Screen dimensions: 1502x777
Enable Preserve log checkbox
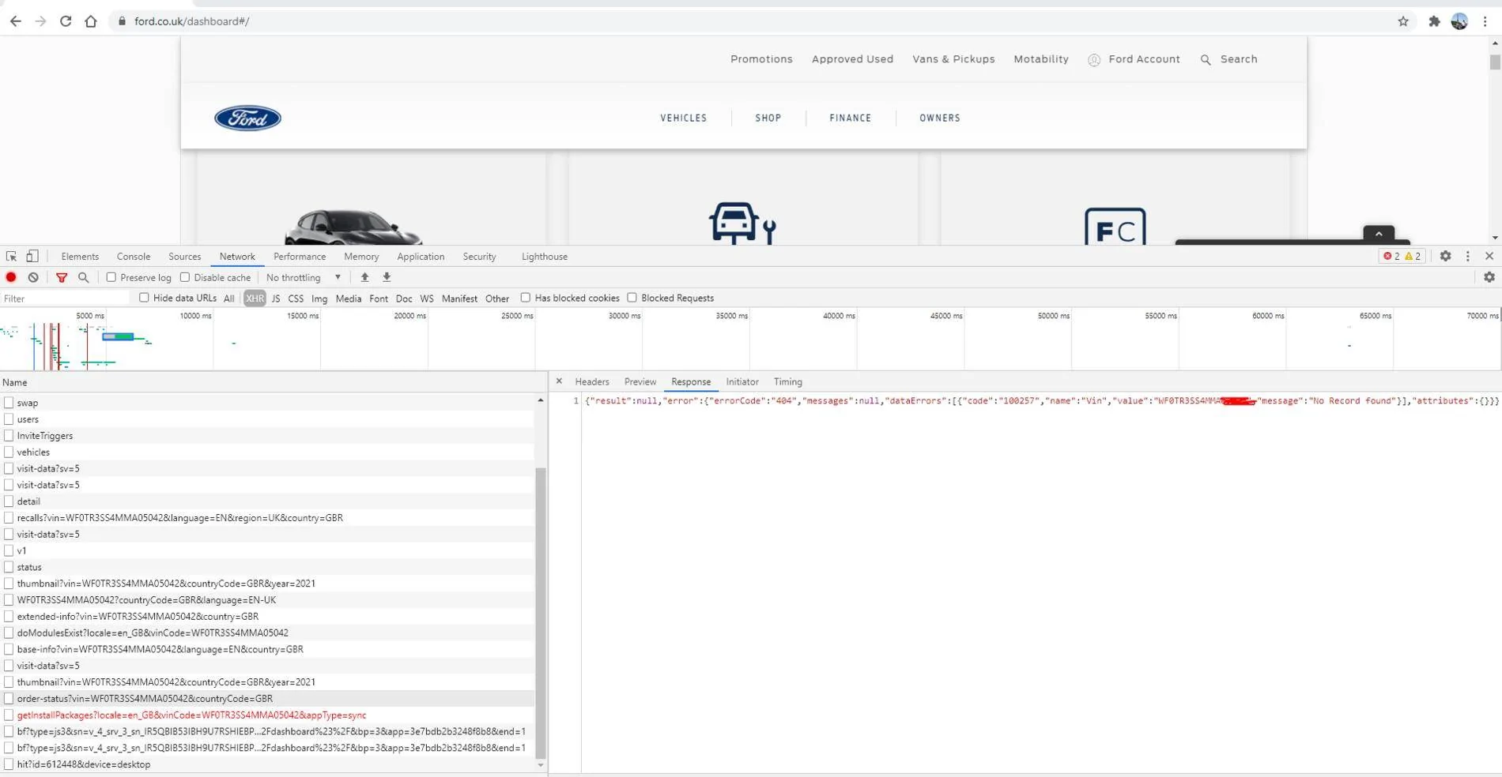(111, 277)
